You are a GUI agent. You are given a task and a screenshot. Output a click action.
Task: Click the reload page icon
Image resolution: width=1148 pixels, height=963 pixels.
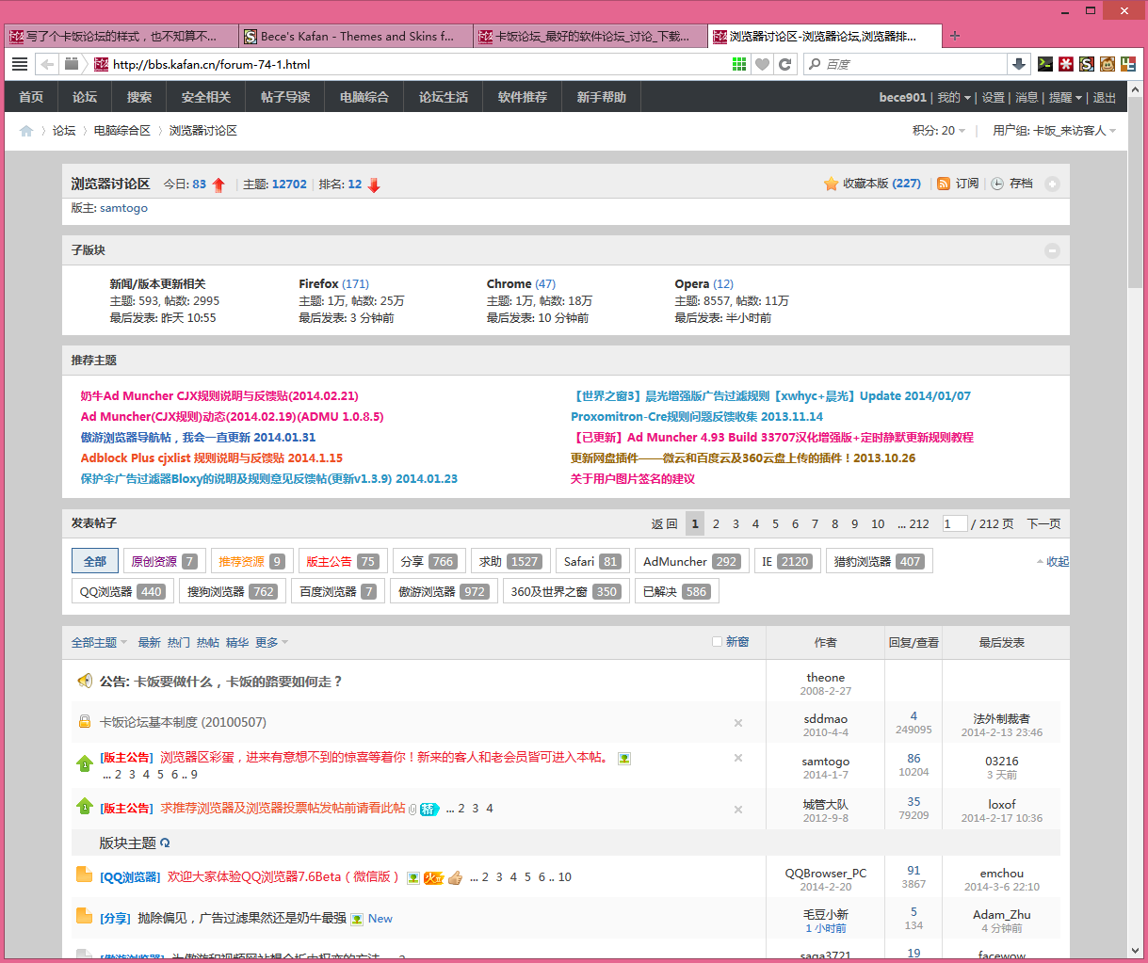pyautogui.click(x=784, y=64)
